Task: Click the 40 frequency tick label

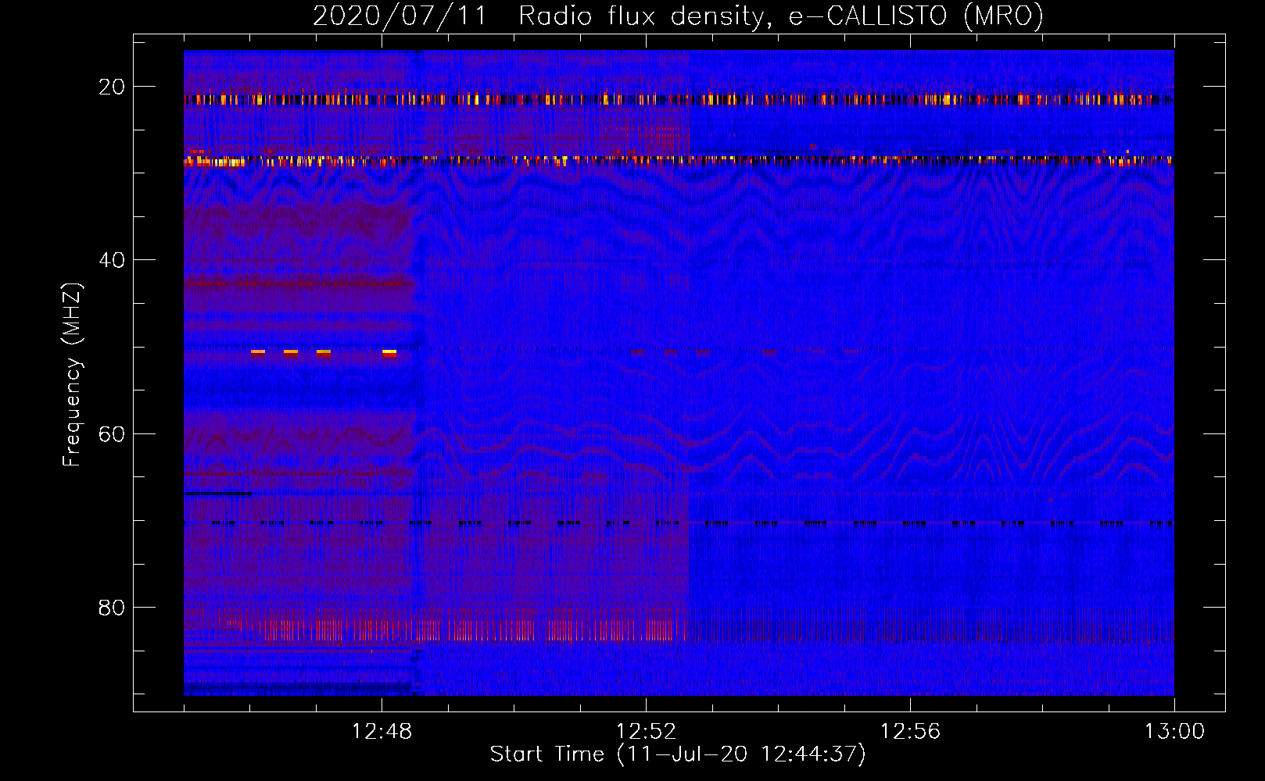Action: pyautogui.click(x=112, y=260)
